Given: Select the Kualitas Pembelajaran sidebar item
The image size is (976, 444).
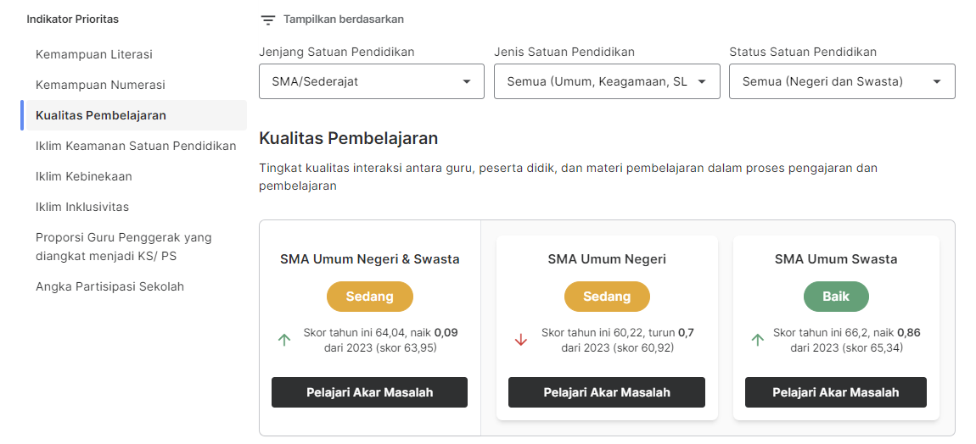Looking at the screenshot, I should point(134,115).
